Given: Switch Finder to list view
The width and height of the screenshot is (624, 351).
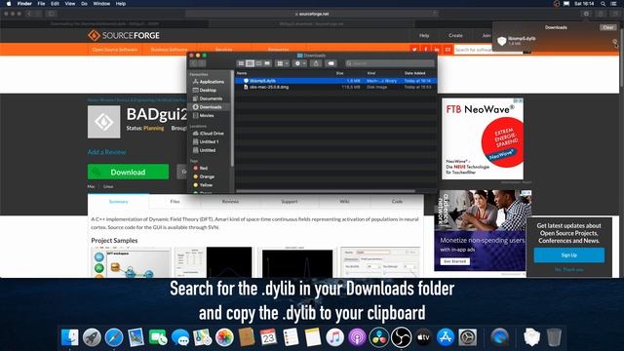Looking at the screenshot, I should tap(250, 63).
